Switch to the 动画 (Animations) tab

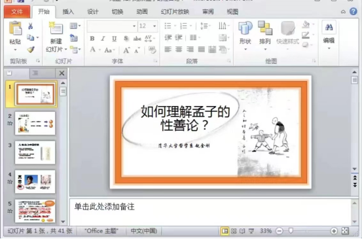point(142,12)
